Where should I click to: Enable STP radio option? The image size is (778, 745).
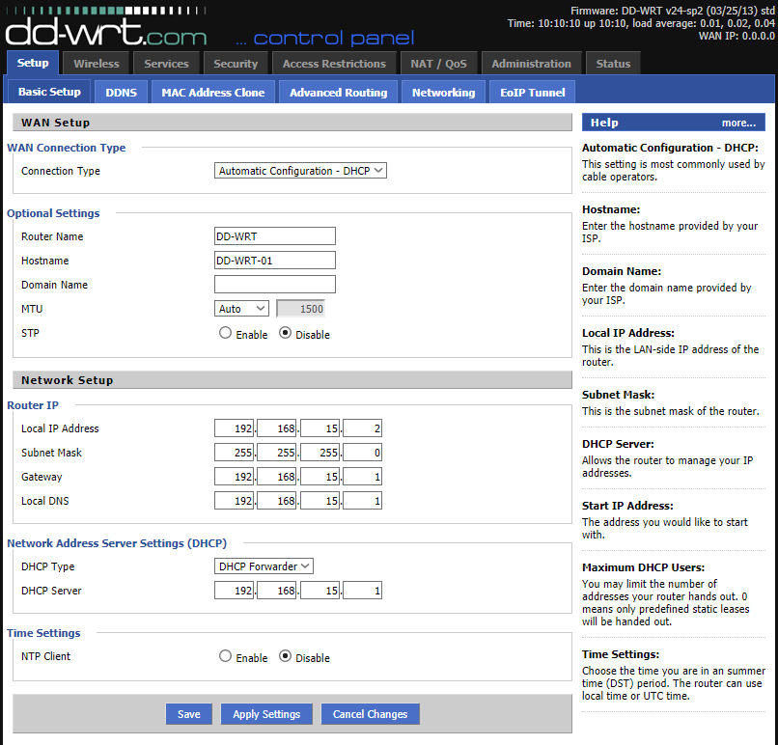point(225,333)
